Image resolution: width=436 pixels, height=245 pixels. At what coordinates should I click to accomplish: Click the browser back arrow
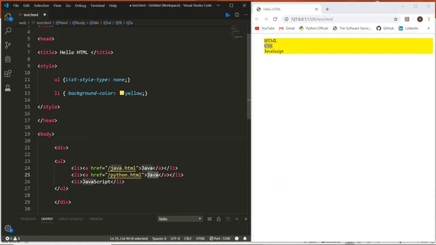[x=257, y=19]
